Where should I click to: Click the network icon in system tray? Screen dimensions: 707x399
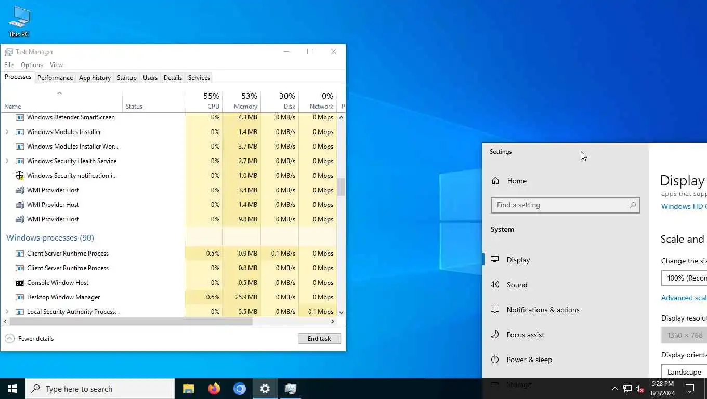[627, 389]
